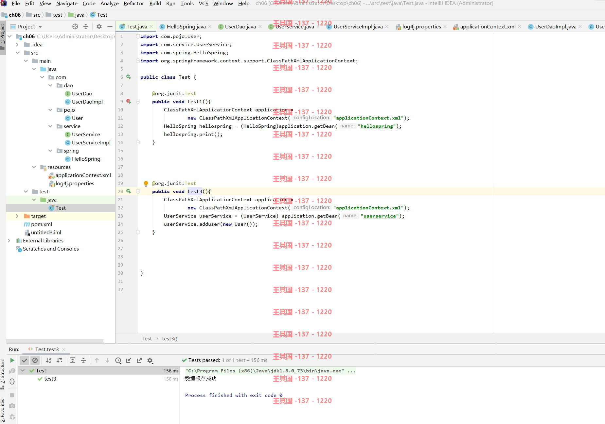This screenshot has height=424, width=605.
Task: Click the camera dump threads icon
Action: coord(12,406)
